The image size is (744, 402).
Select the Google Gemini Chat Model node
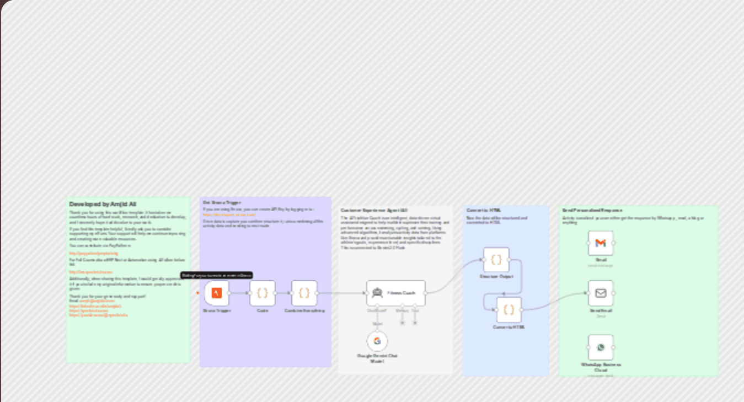(377, 341)
